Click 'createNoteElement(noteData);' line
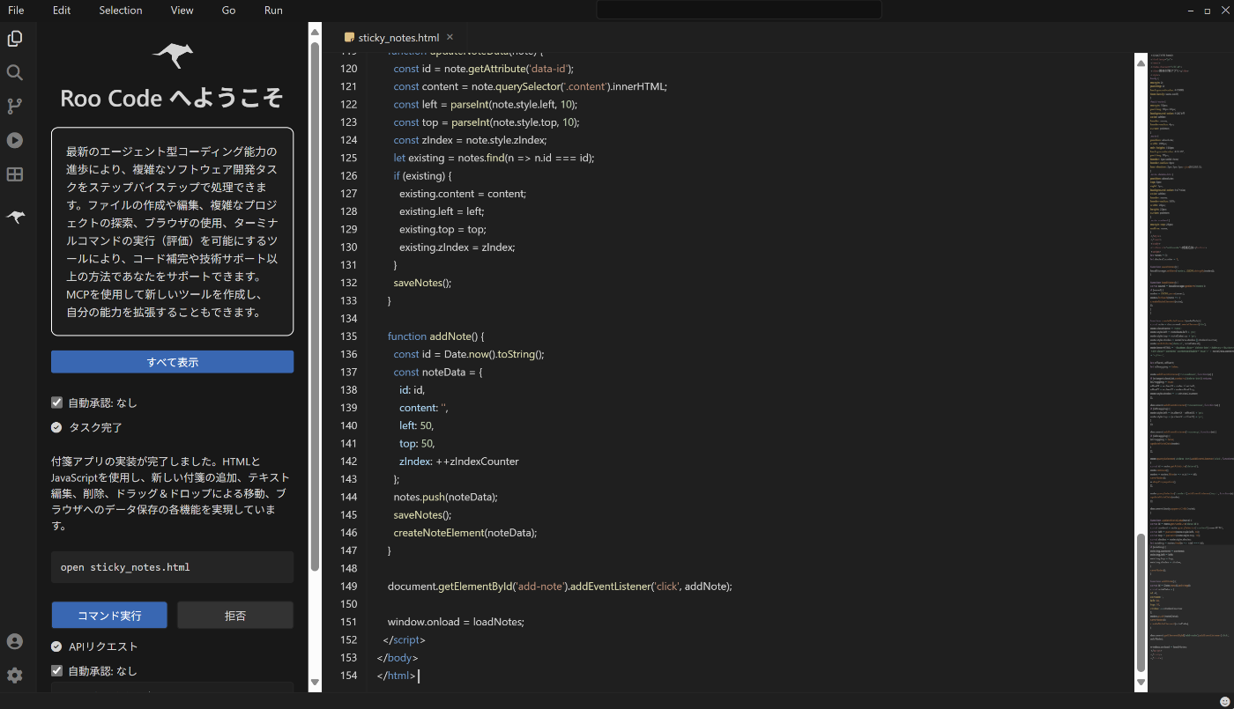 tap(465, 533)
